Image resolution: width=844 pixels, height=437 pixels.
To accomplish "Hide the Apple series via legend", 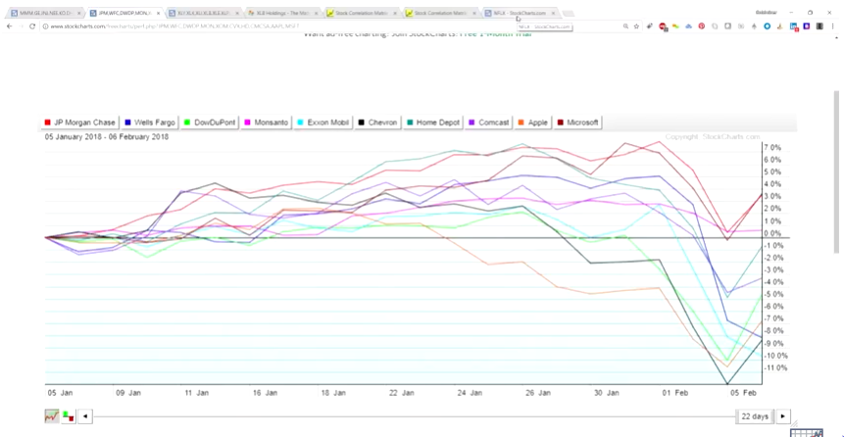I will pyautogui.click(x=534, y=122).
